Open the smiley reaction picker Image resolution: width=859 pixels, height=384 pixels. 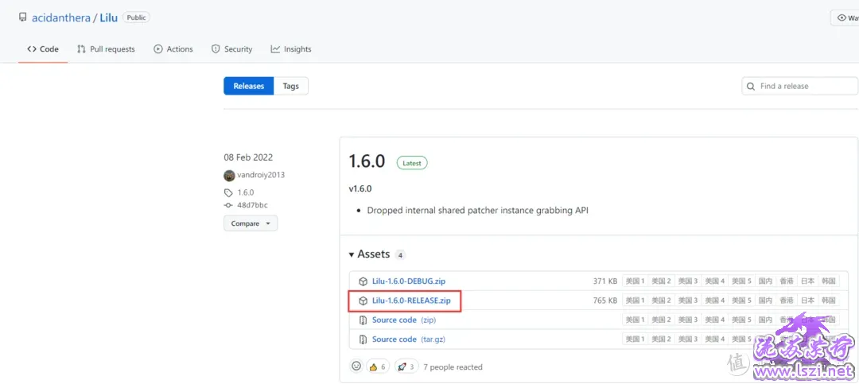click(356, 366)
